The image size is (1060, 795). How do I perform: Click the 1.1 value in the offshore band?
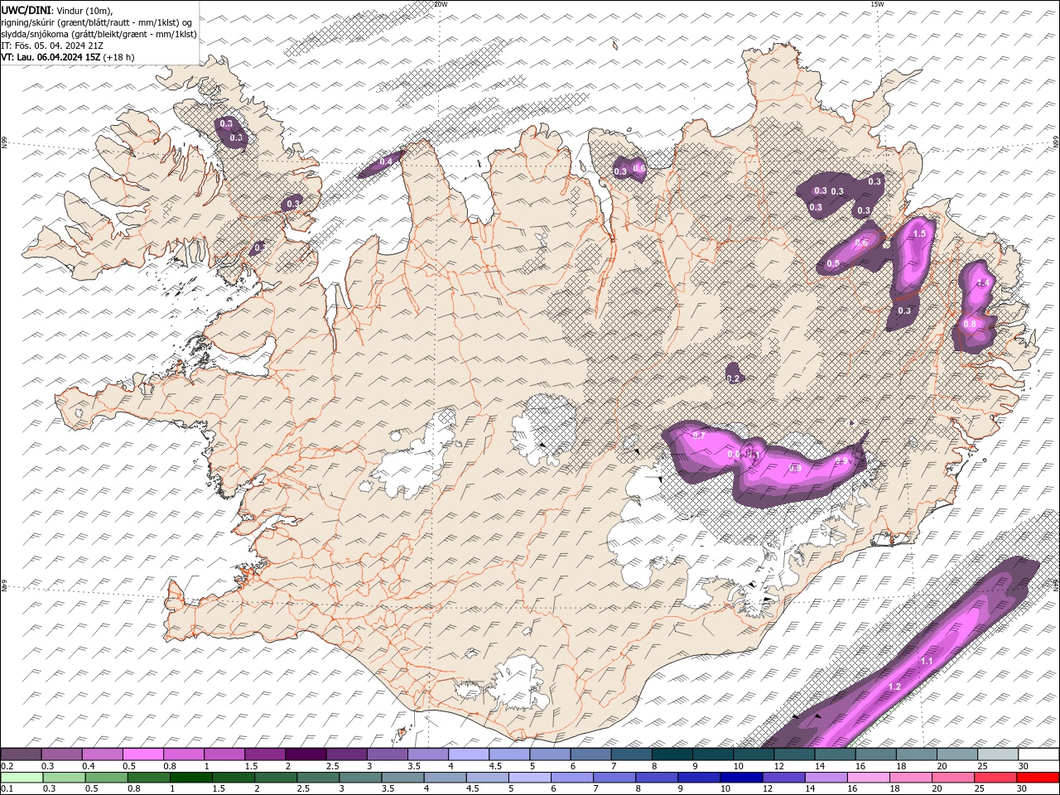point(927,661)
